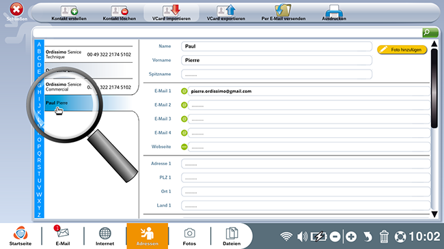Jump to letter C in alphabet index

click(39, 58)
